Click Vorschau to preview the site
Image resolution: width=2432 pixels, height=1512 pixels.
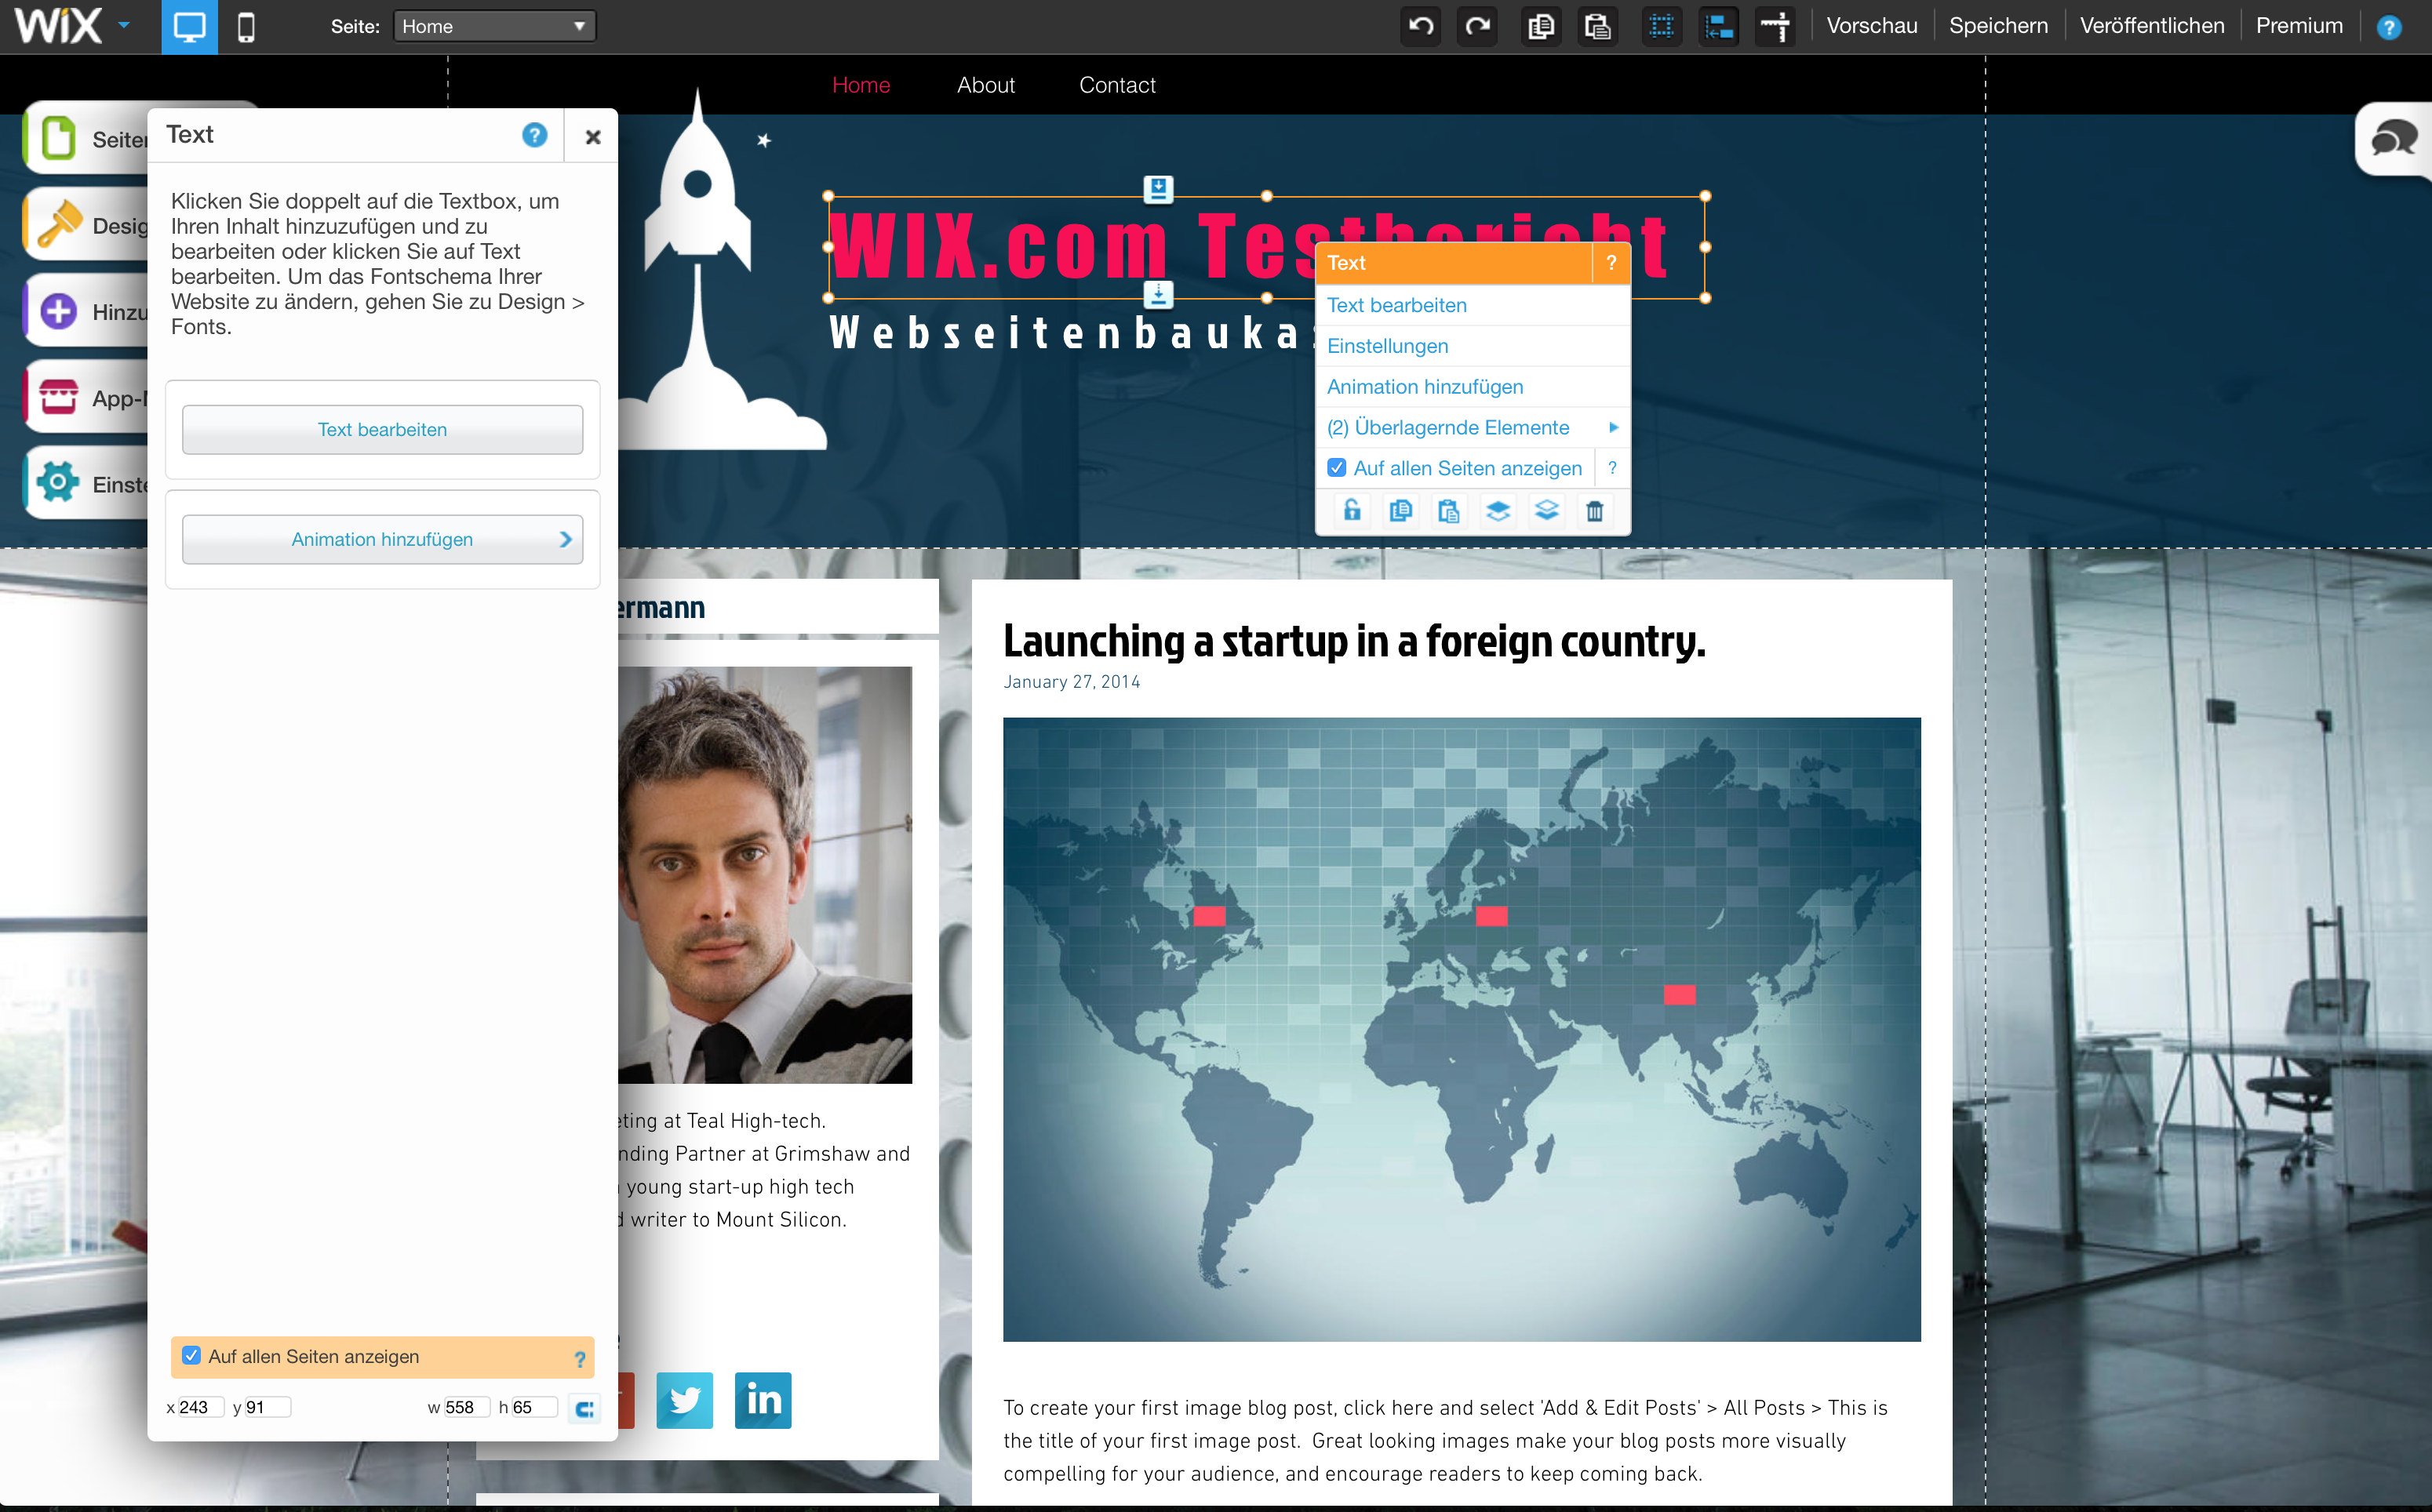pyautogui.click(x=1871, y=26)
